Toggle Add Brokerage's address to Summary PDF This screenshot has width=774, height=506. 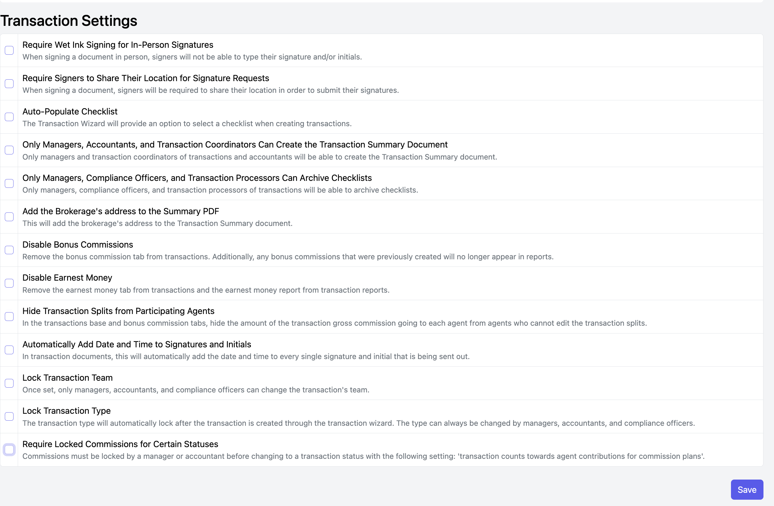[9, 217]
